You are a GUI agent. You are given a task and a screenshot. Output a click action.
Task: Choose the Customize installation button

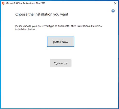click(x=61, y=63)
